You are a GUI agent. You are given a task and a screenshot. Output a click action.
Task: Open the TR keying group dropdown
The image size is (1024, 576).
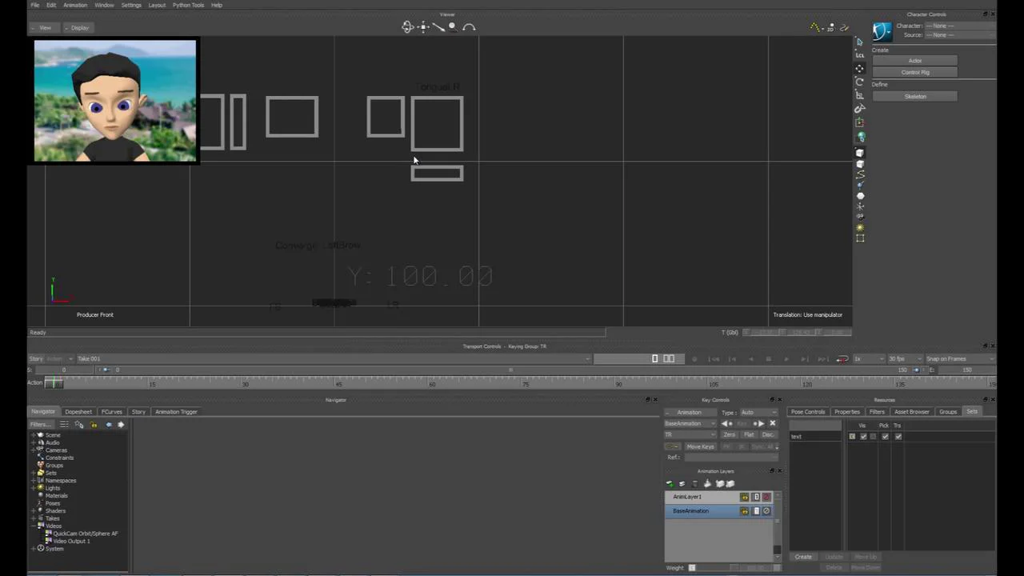pyautogui.click(x=690, y=434)
